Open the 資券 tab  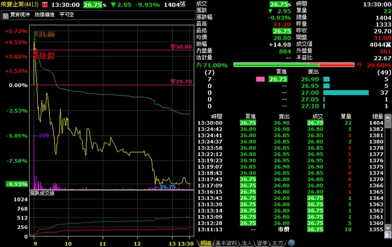tap(262, 243)
